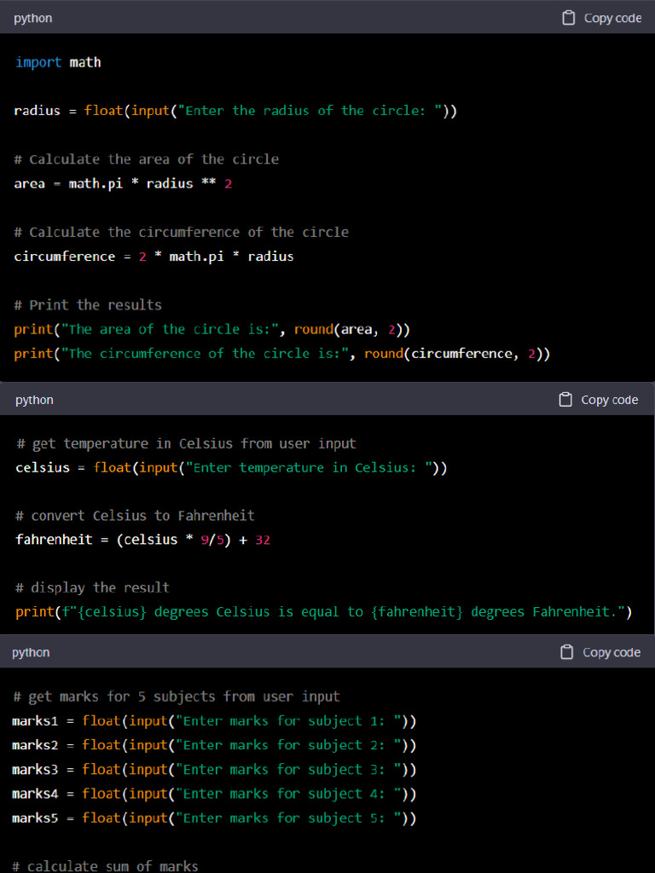This screenshot has width=655, height=873.
Task: Click the print statement for circumference
Action: [281, 354]
